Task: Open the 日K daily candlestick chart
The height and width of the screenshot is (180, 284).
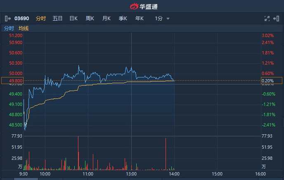Action: click(73, 19)
